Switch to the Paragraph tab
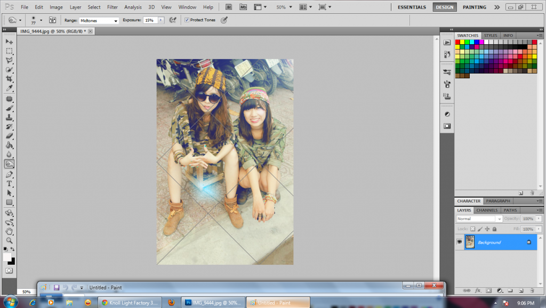Image resolution: width=546 pixels, height=308 pixels. (x=498, y=201)
